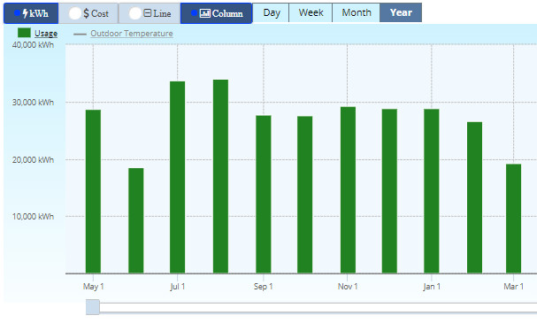Click the Jan 1 usage bar
The image size is (537, 331).
432,191
